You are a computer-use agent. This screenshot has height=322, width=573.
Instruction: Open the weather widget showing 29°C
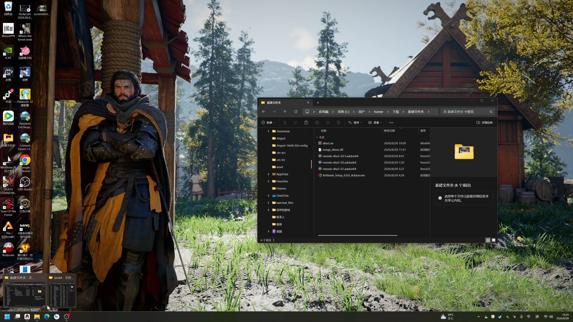click(447, 317)
